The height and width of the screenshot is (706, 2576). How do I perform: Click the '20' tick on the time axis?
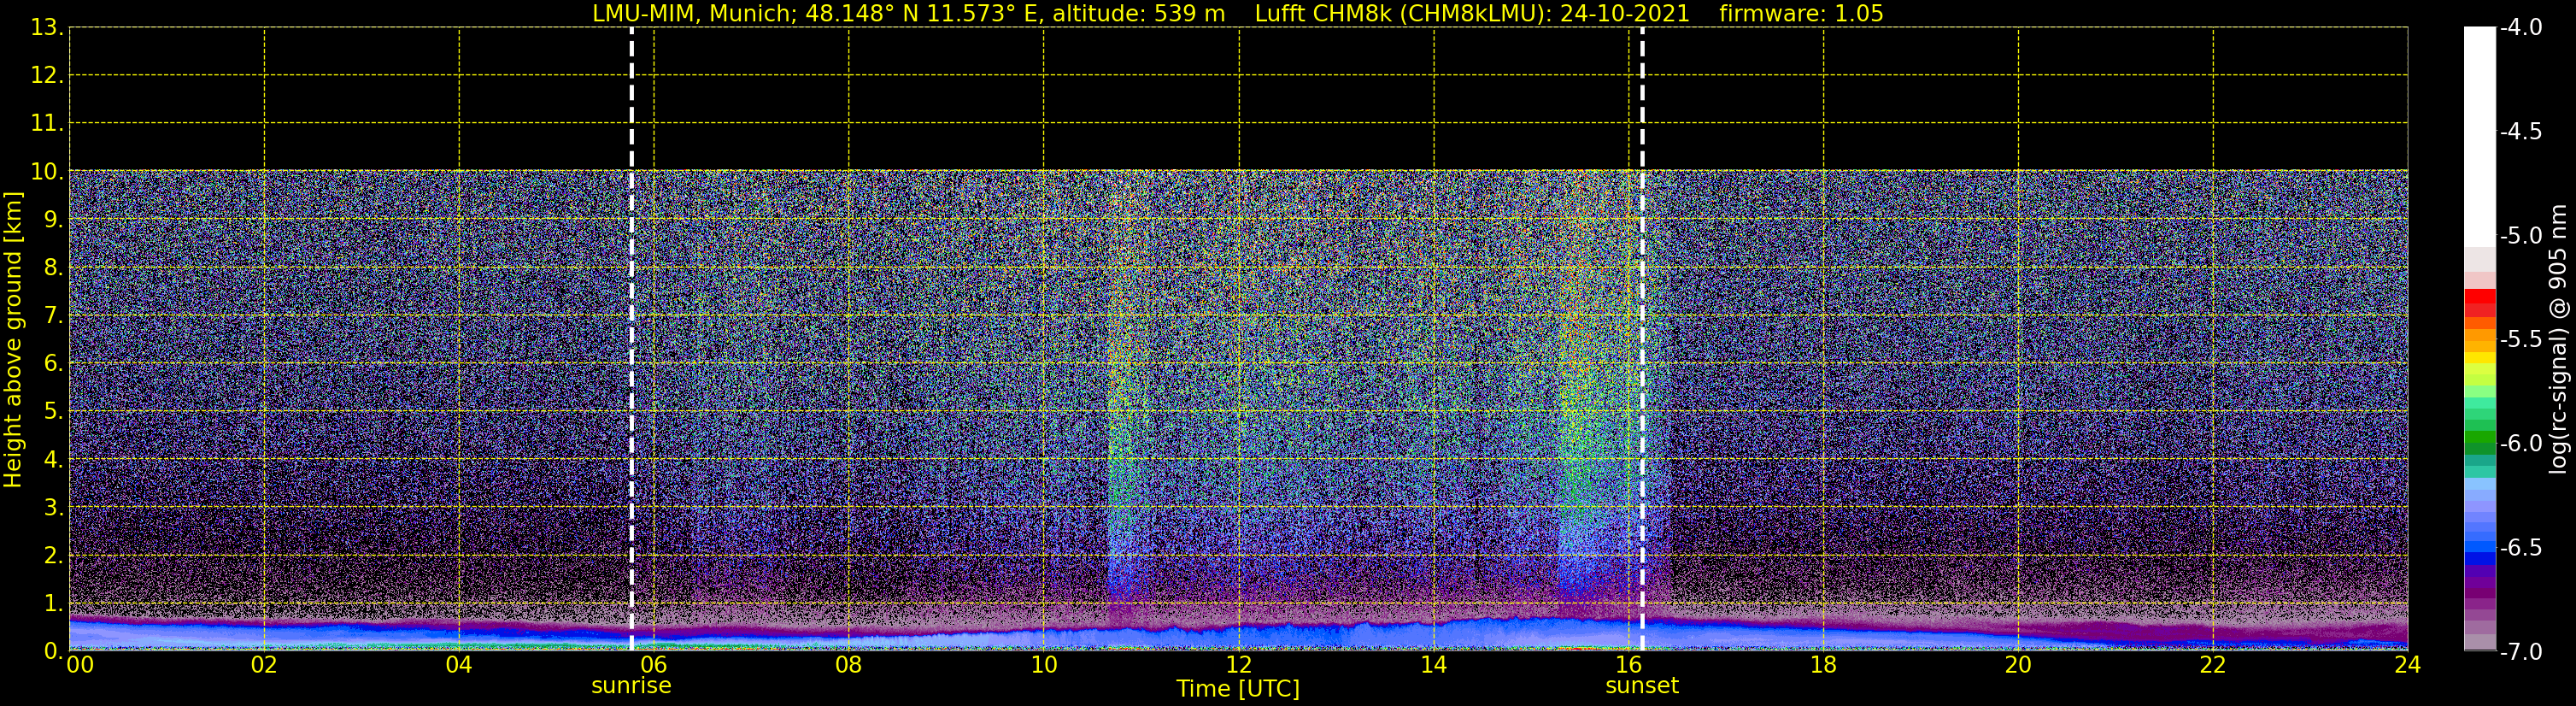[2018, 665]
